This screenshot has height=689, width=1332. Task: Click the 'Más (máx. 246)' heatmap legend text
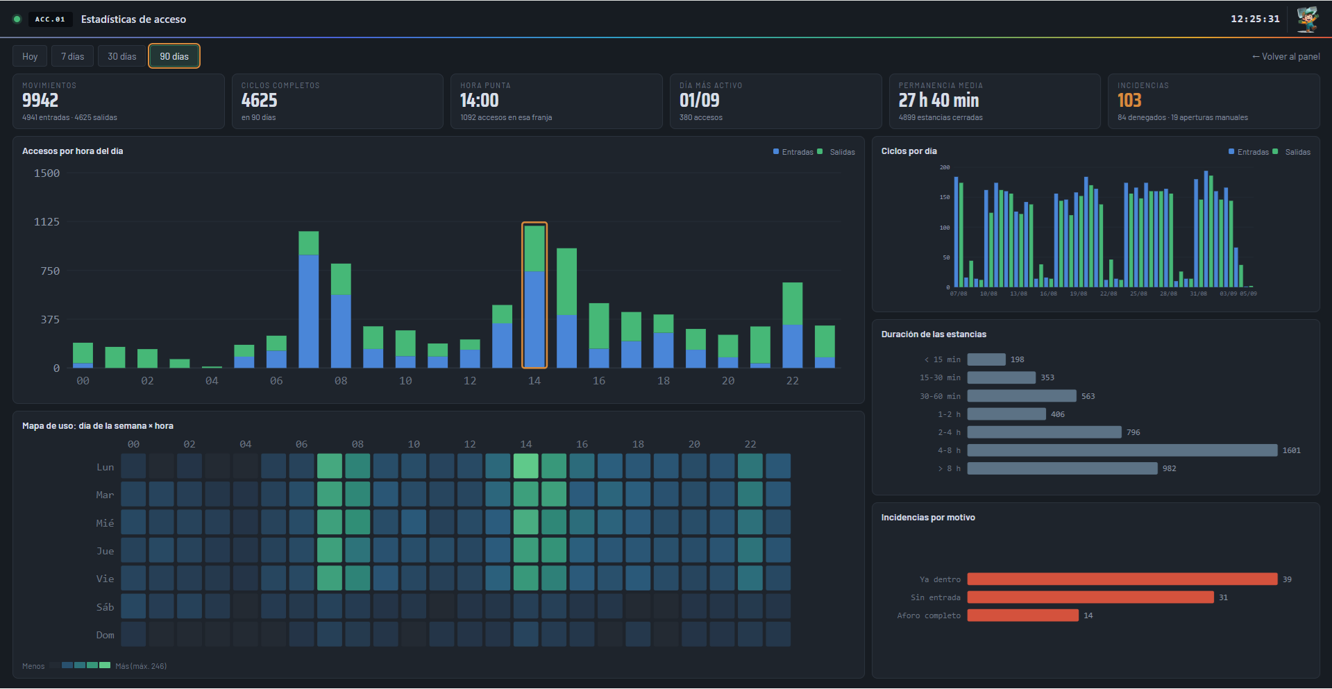pos(141,666)
